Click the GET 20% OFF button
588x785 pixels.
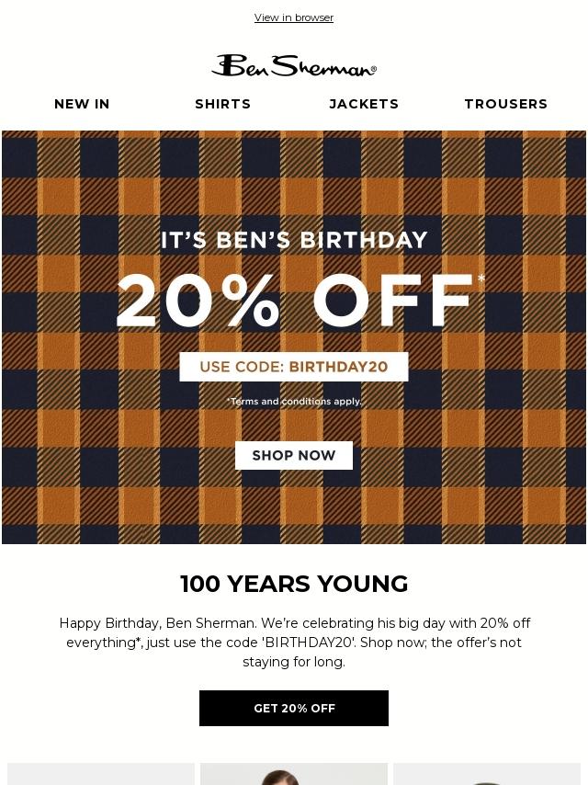coord(294,708)
